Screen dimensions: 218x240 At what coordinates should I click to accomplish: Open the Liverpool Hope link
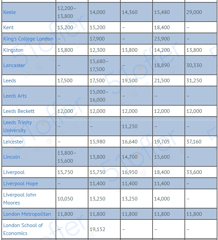(x=21, y=184)
